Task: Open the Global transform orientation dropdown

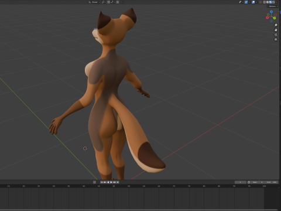Action: pyautogui.click(x=94, y=2)
